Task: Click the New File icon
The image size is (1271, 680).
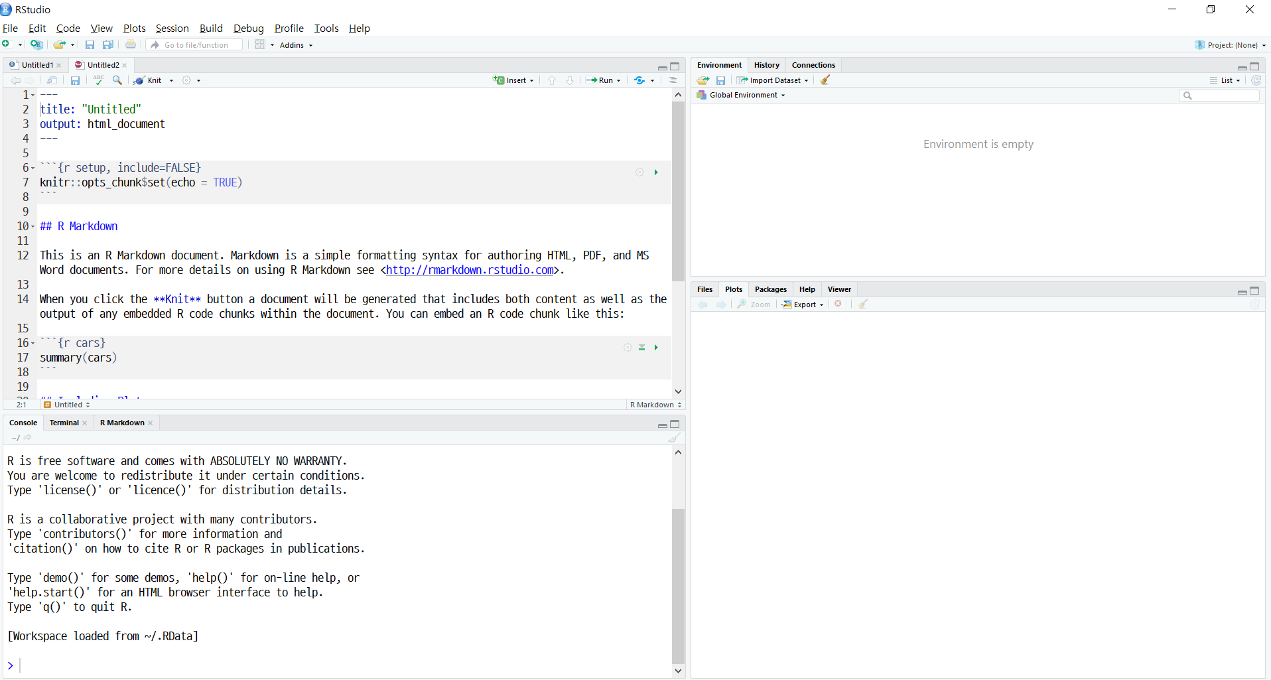Action: tap(6, 44)
